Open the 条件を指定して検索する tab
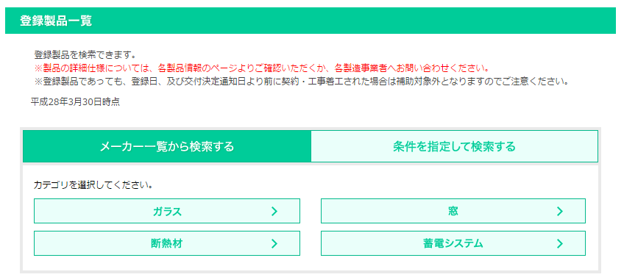This screenshot has height=280, width=624. pyautogui.click(x=455, y=146)
